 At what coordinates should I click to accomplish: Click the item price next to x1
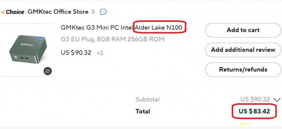(x=76, y=53)
